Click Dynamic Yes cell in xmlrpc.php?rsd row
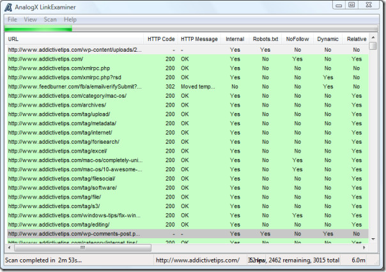The width and height of the screenshot is (386, 272). [328, 77]
